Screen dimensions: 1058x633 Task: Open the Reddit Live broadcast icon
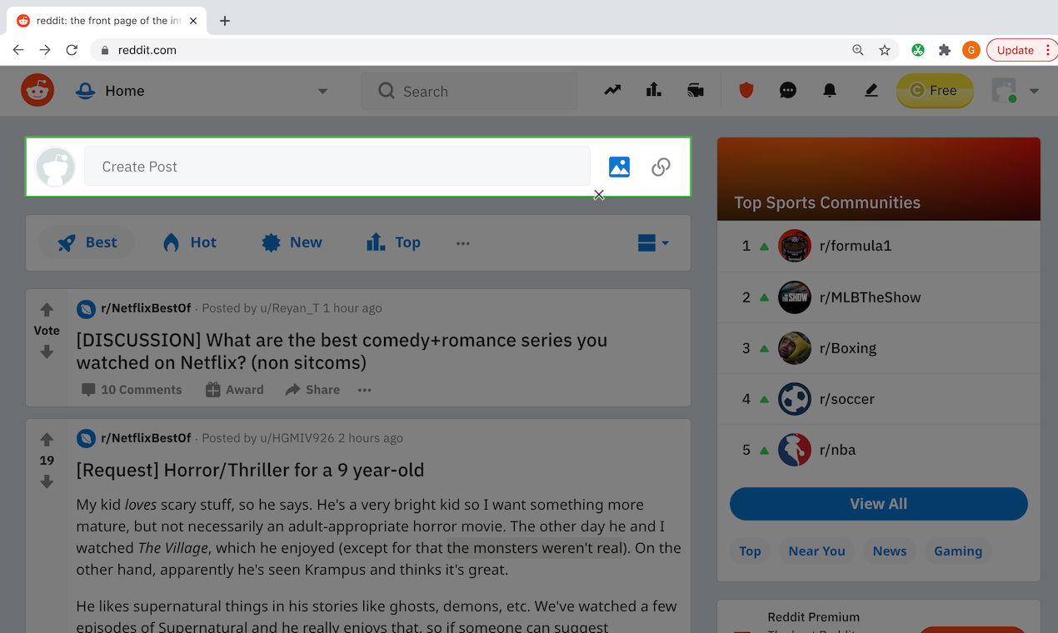tap(696, 90)
